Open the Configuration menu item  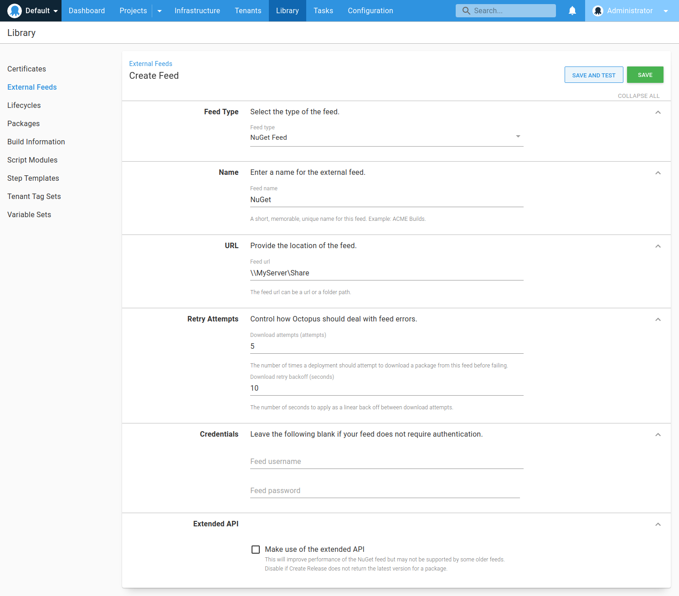pos(370,11)
